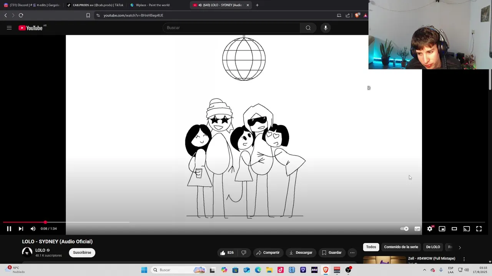Open the LOLO channel name link

[x=40, y=250]
